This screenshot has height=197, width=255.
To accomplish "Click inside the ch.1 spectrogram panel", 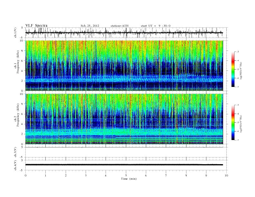I will coord(124,65).
